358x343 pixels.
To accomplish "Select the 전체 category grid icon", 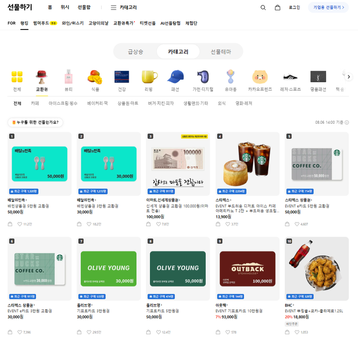I will pyautogui.click(x=17, y=76).
